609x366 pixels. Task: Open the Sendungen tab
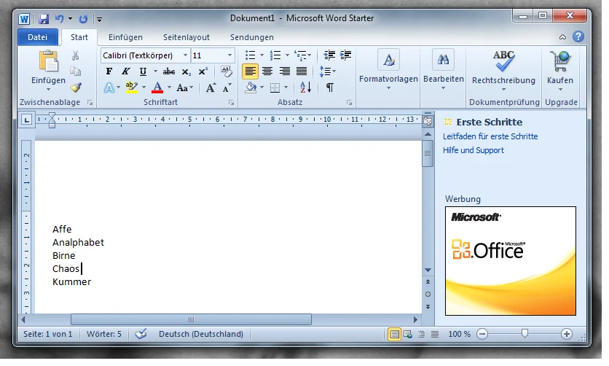coord(251,37)
